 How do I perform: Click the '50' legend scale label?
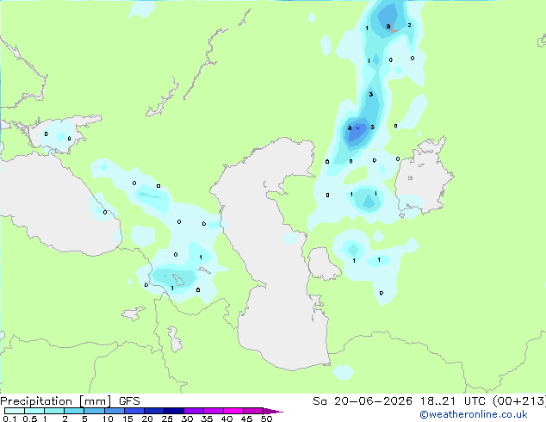[x=266, y=419]
